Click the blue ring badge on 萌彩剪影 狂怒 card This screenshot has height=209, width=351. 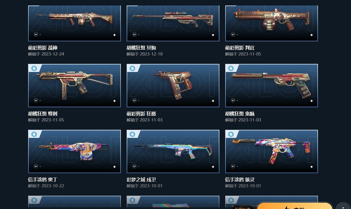[132, 69]
